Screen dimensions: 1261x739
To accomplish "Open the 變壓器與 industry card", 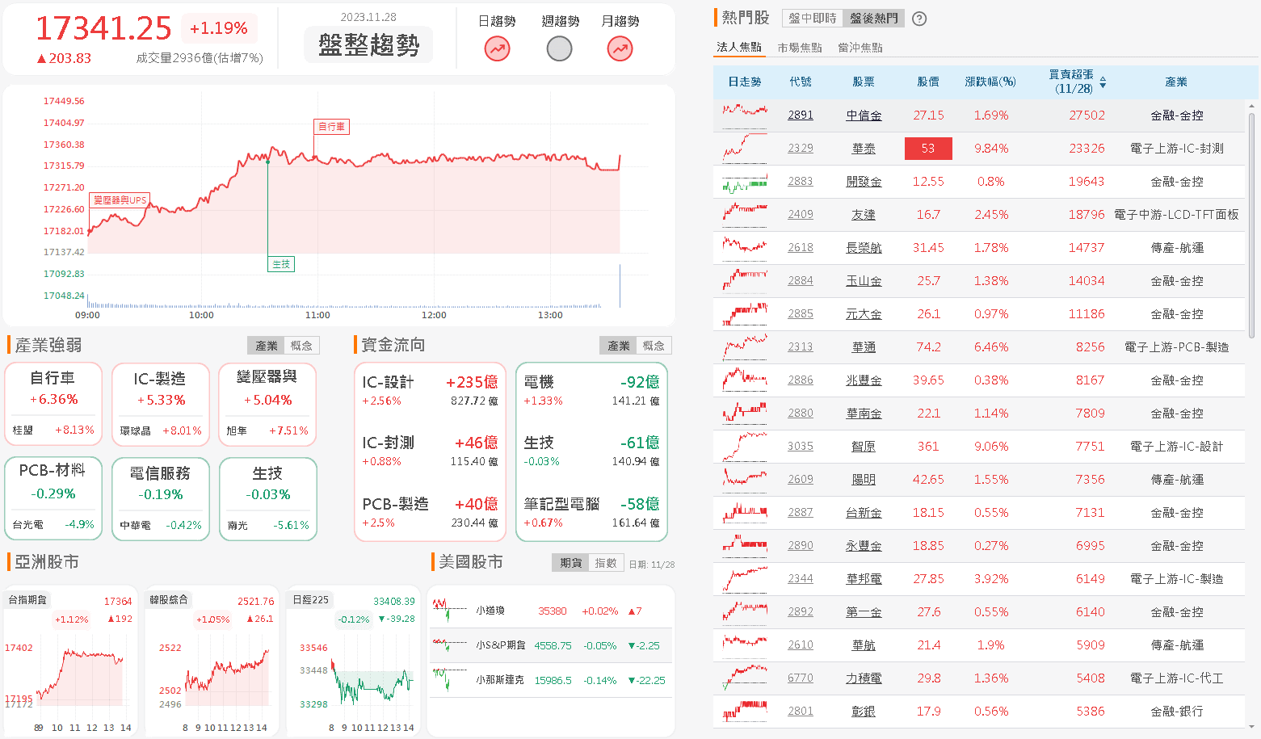I will point(267,405).
